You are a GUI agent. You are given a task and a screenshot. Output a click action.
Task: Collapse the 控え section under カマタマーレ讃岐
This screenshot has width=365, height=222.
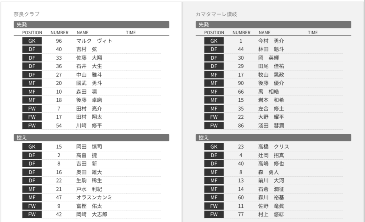(x=273, y=137)
